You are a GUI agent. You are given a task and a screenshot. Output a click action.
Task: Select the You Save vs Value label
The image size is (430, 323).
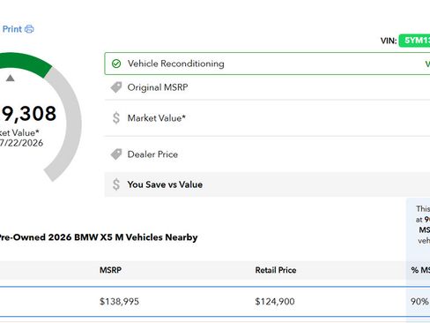pyautogui.click(x=165, y=184)
